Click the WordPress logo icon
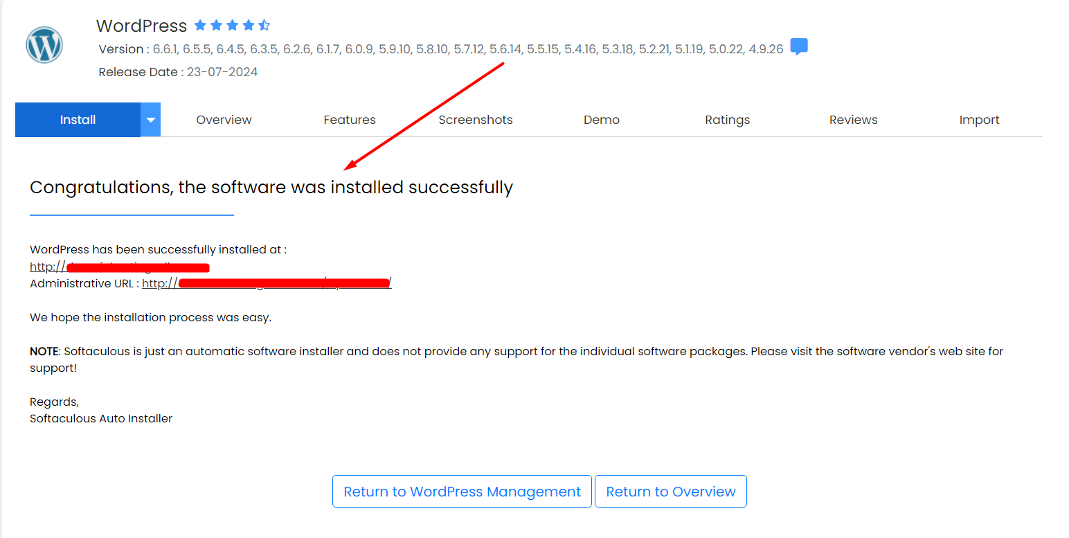 point(44,45)
